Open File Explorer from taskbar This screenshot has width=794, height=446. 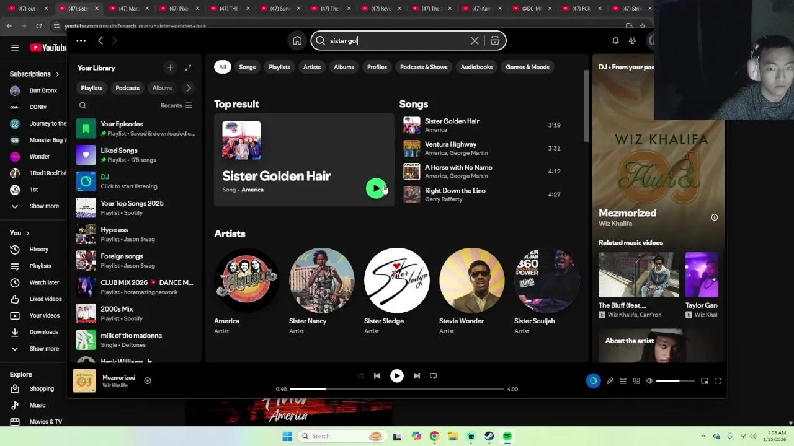[452, 436]
